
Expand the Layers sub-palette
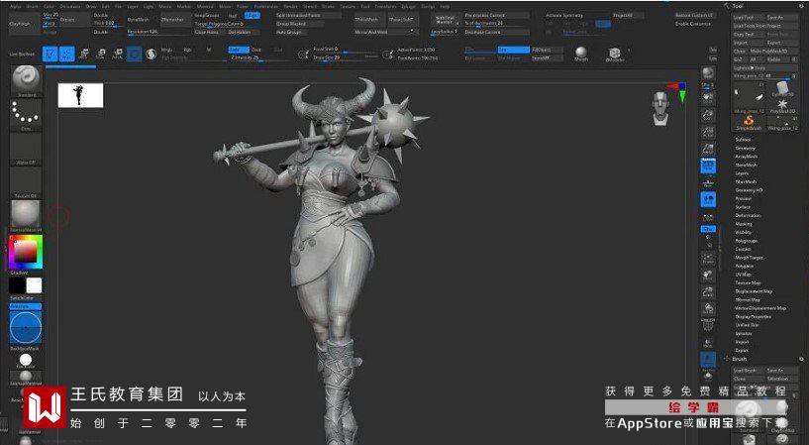pyautogui.click(x=742, y=173)
